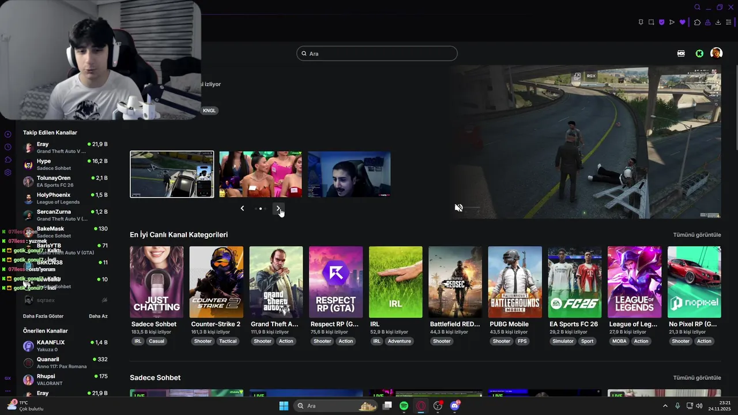Viewport: 738px width, 415px height.
Task: Click the browser downloads icon
Action: [718, 22]
